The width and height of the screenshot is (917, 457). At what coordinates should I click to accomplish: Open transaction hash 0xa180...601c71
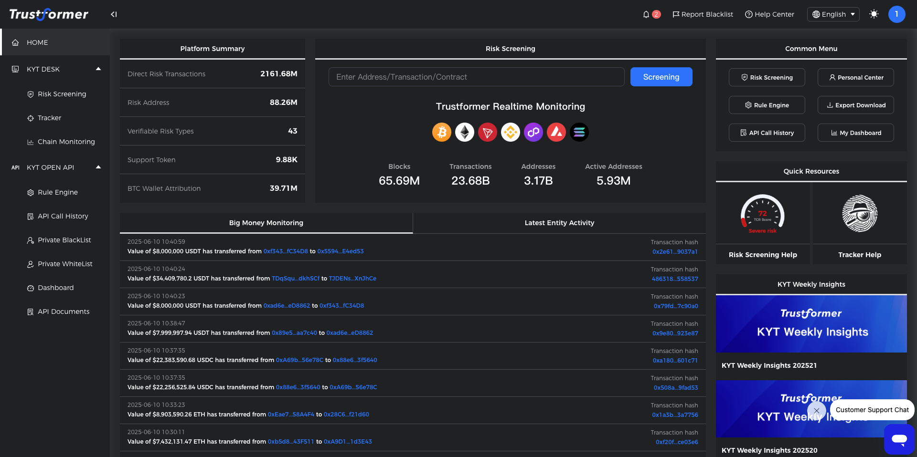pyautogui.click(x=675, y=361)
